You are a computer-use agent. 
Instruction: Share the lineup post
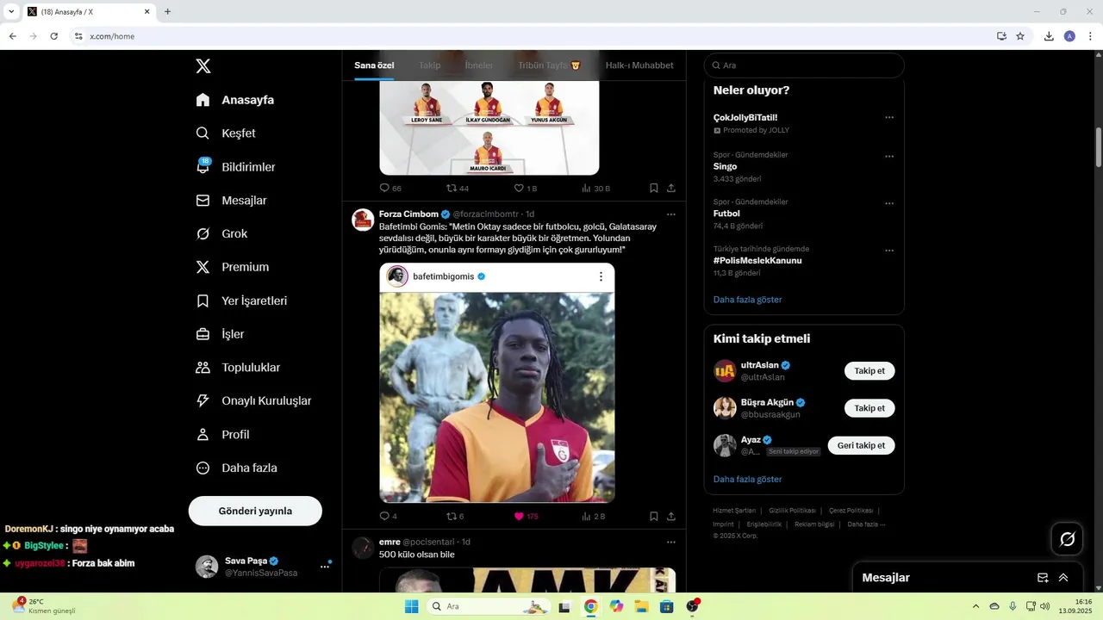[671, 188]
